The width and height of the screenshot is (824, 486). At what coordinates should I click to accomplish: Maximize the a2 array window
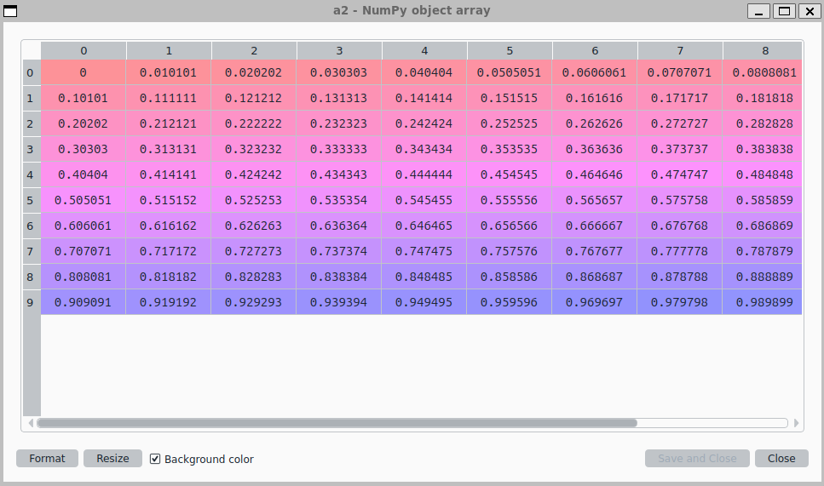785,11
